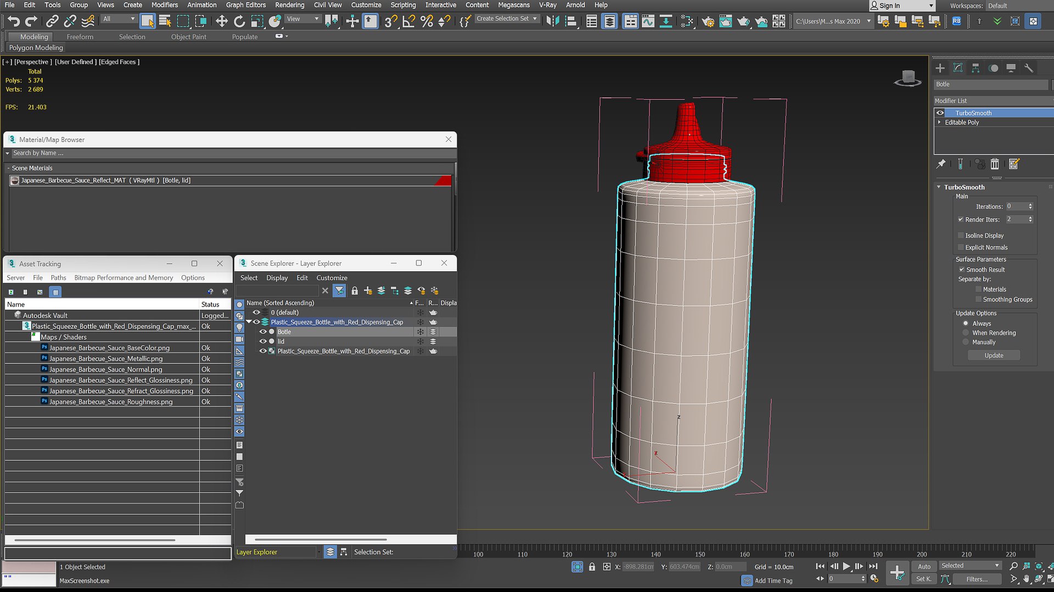Image resolution: width=1054 pixels, height=592 pixels.
Task: Open the Create Selection Set dropdown
Action: [x=507, y=19]
